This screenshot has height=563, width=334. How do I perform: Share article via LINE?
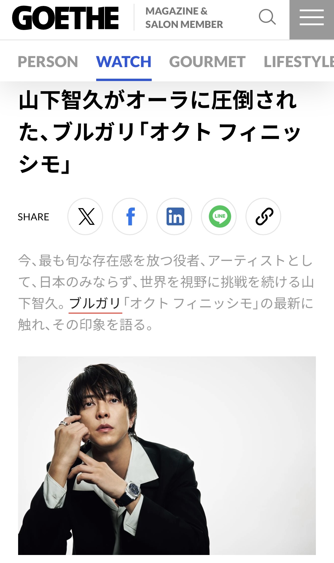pyautogui.click(x=219, y=216)
